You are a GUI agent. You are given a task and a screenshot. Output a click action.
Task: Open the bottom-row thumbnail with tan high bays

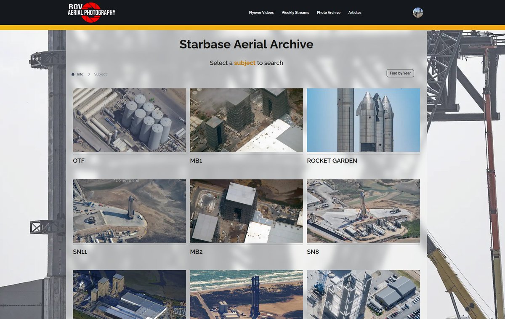pos(129,295)
